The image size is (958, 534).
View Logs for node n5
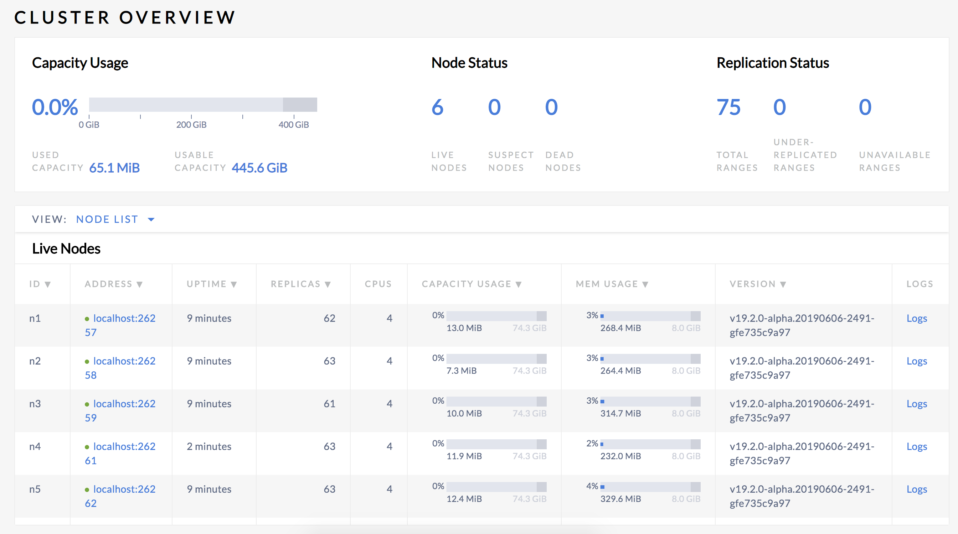pyautogui.click(x=917, y=489)
